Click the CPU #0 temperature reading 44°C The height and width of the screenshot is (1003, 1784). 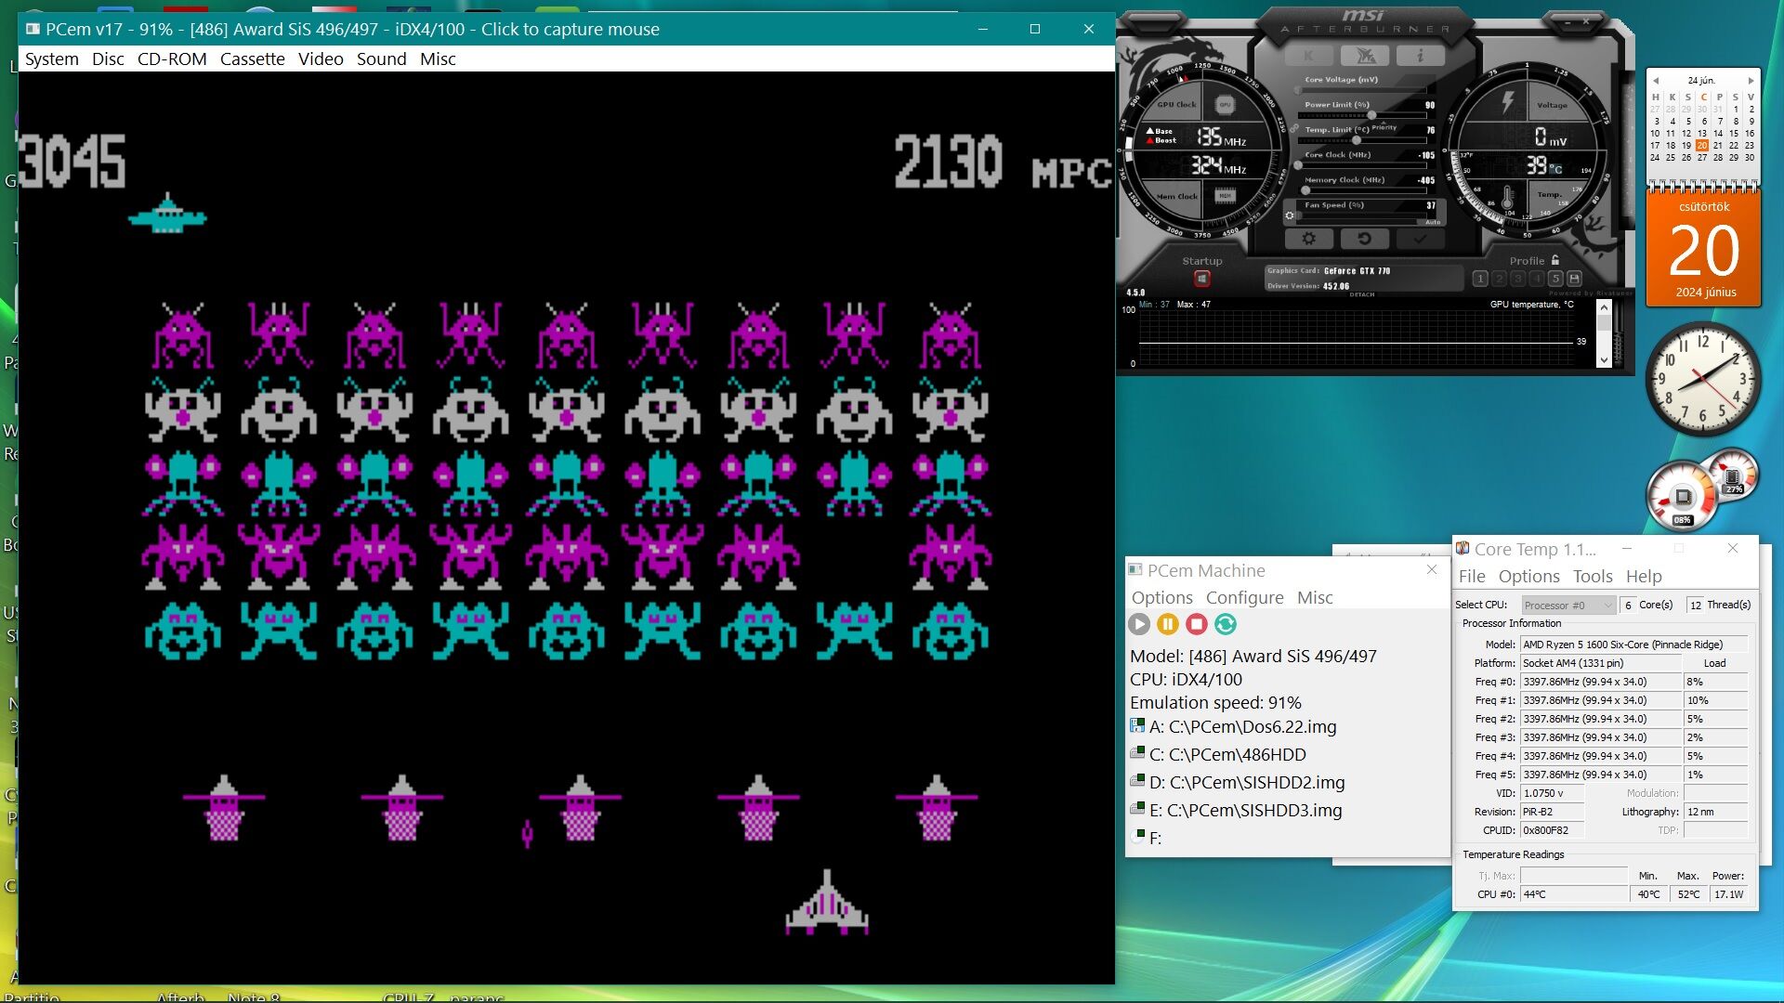1574,894
